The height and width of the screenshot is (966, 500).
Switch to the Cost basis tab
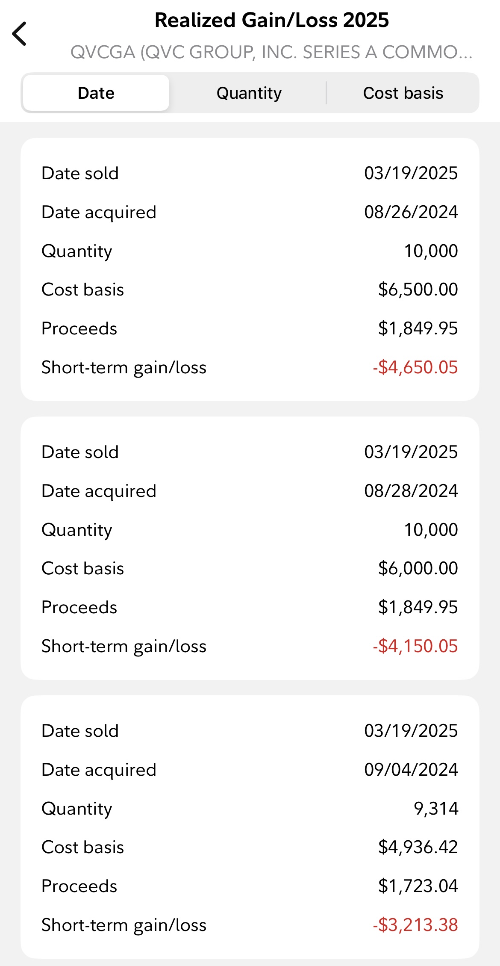click(x=403, y=93)
